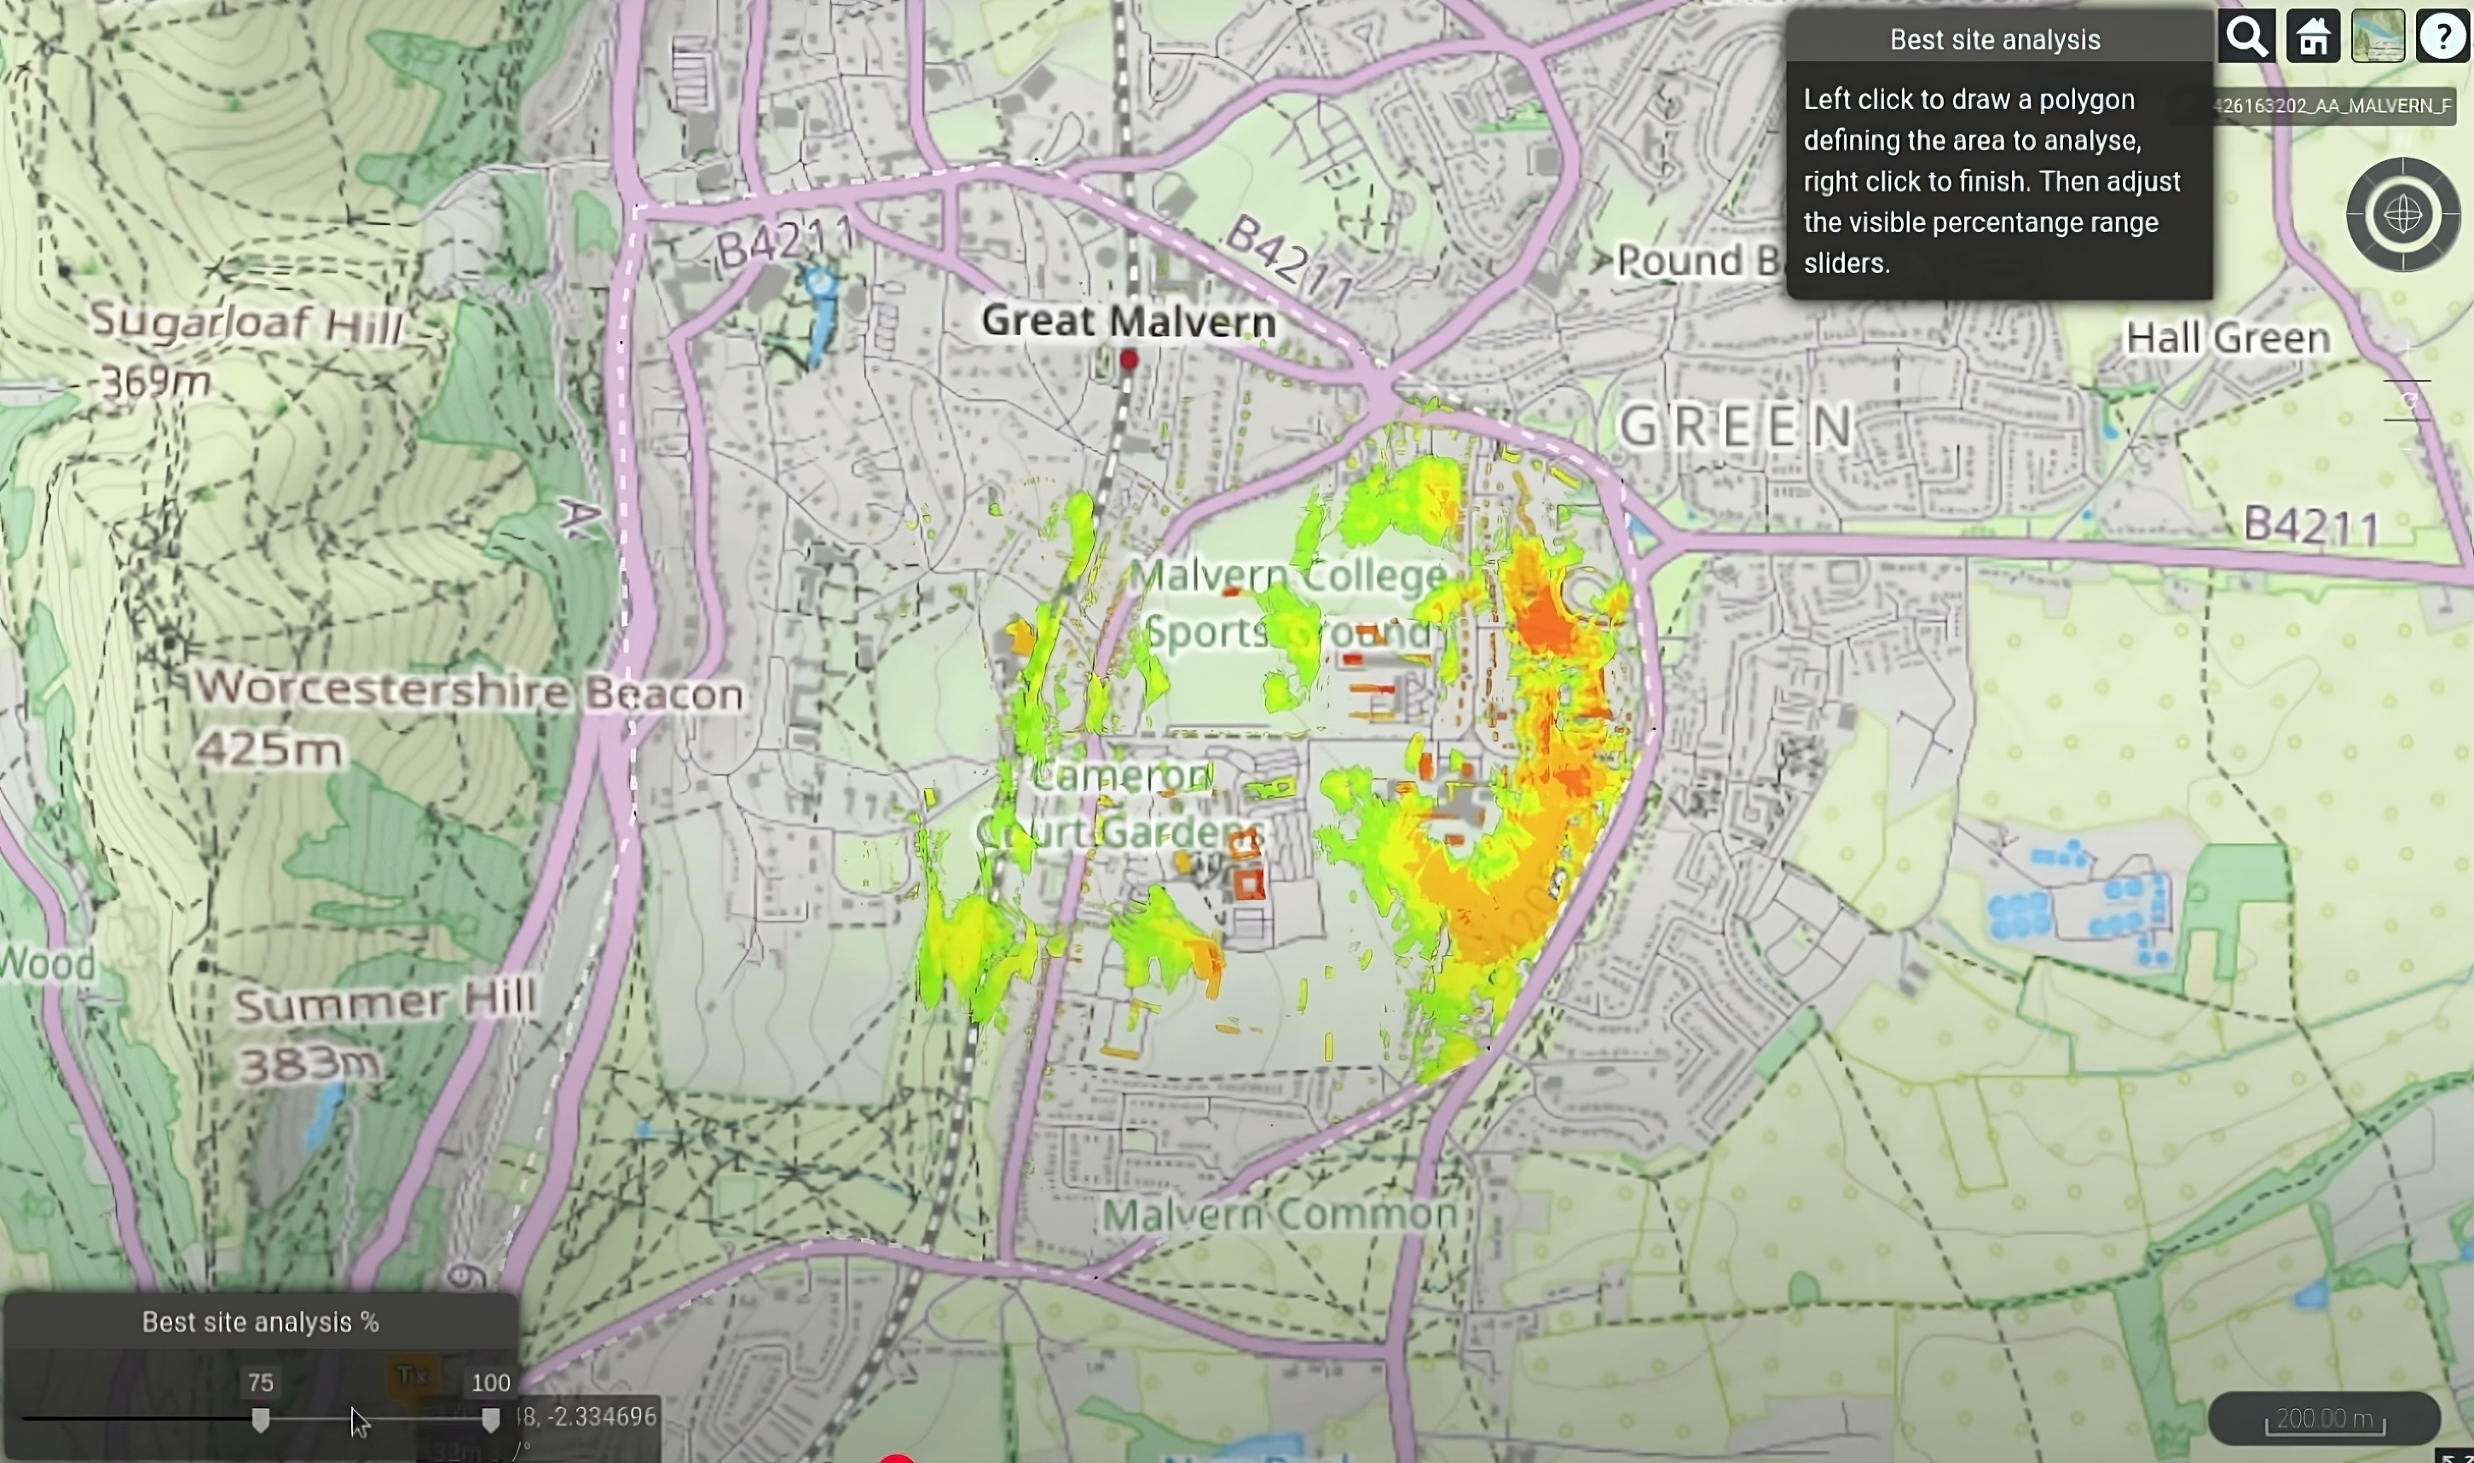Screen dimensions: 2474x1463
Task: Click the 200.00 m scale bar
Action: pyautogui.click(x=2324, y=1419)
